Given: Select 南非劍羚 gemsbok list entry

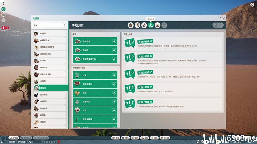Looking at the screenshot, I should [x=50, y=101].
